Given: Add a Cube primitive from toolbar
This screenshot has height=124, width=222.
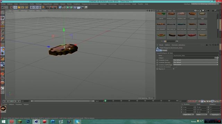Looking at the screenshot, I should [60, 7].
